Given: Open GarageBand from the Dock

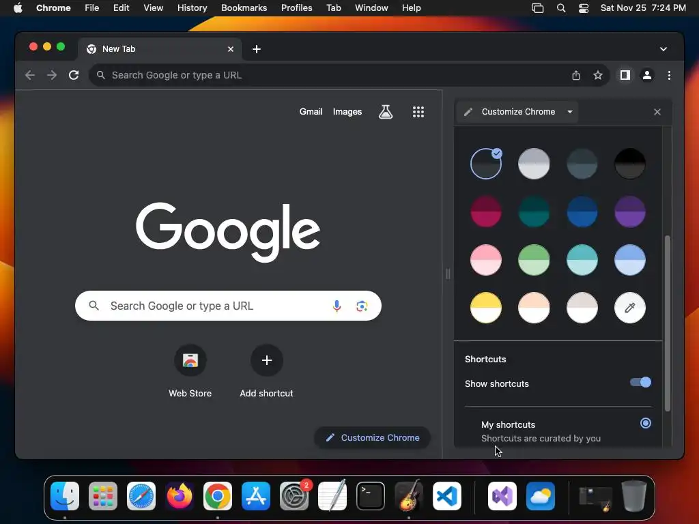Looking at the screenshot, I should 408,496.
